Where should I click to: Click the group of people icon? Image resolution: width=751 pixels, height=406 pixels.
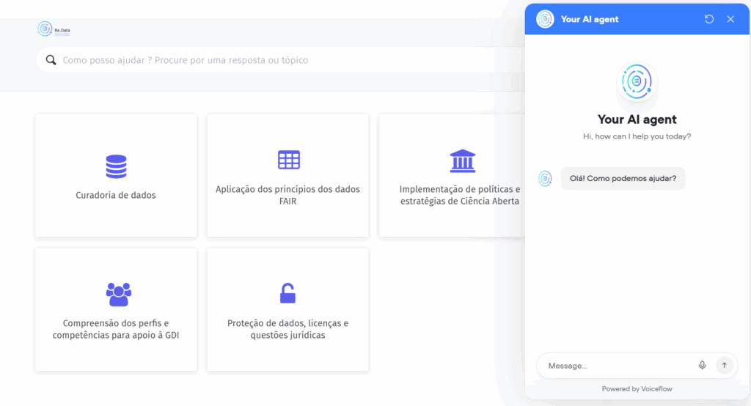pos(118,294)
